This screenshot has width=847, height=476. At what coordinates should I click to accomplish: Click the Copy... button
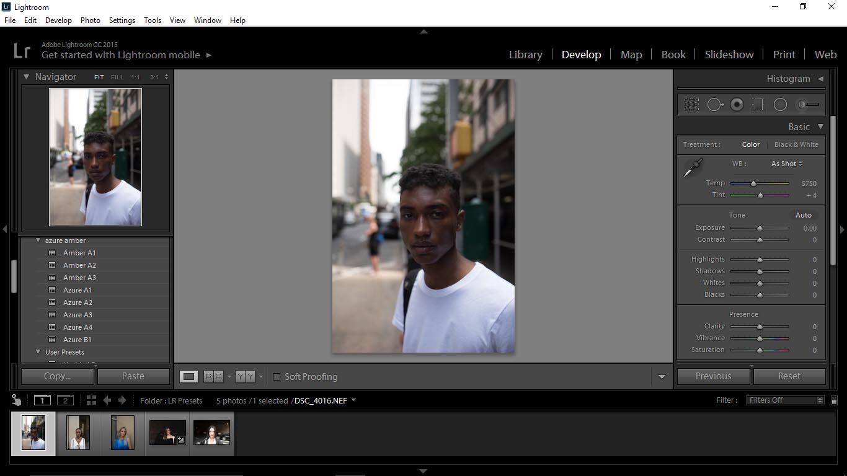pyautogui.click(x=58, y=376)
